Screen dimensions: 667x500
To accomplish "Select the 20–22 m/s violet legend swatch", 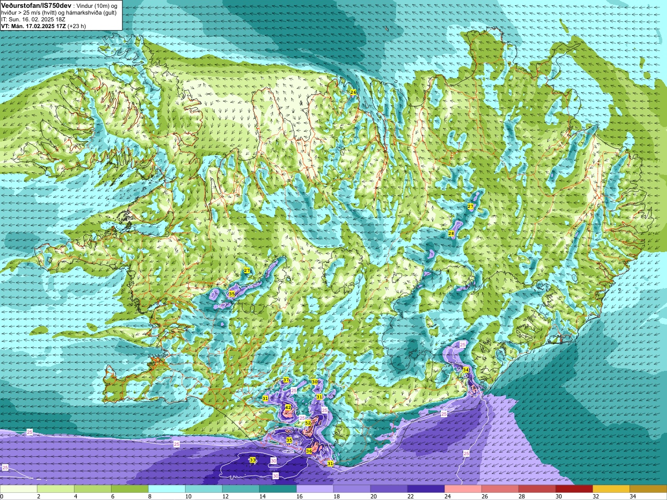I will pyautogui.click(x=388, y=489).
